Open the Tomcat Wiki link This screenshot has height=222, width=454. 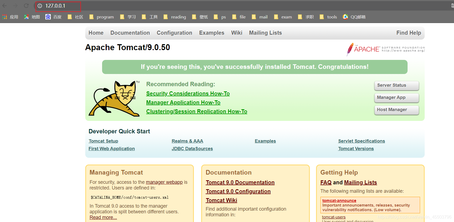tap(221, 200)
